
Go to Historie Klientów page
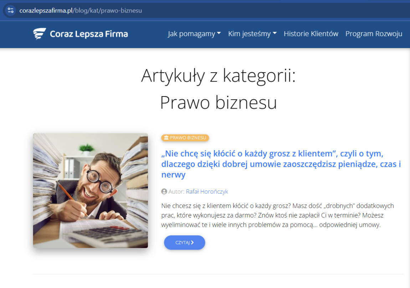[x=311, y=34]
